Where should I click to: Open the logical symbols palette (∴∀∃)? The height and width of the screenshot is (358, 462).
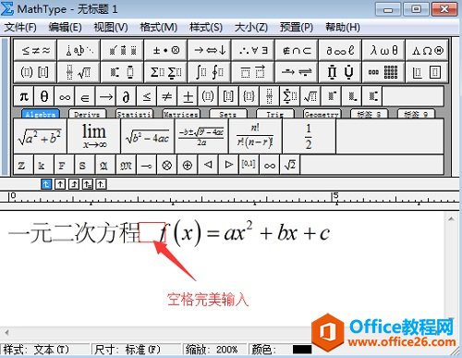click(253, 50)
